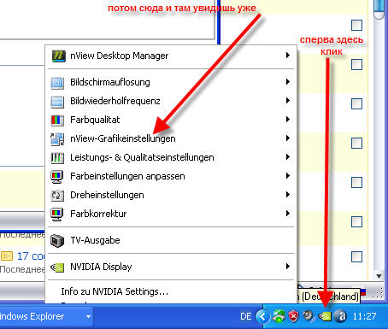
Task: Click the red security shield tray icon
Action: pyautogui.click(x=293, y=316)
